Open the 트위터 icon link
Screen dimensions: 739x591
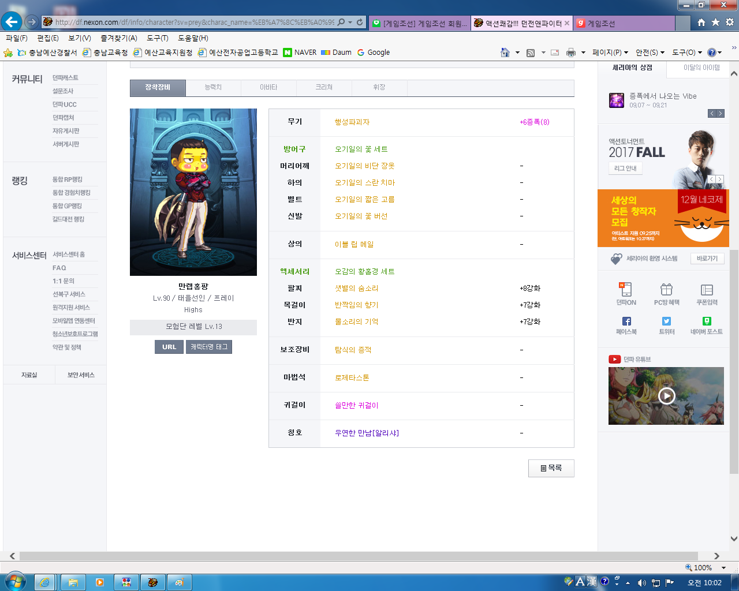point(666,326)
